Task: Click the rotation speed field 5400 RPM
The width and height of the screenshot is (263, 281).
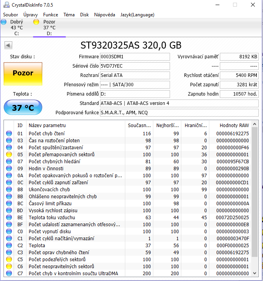Action: pyautogui.click(x=239, y=75)
